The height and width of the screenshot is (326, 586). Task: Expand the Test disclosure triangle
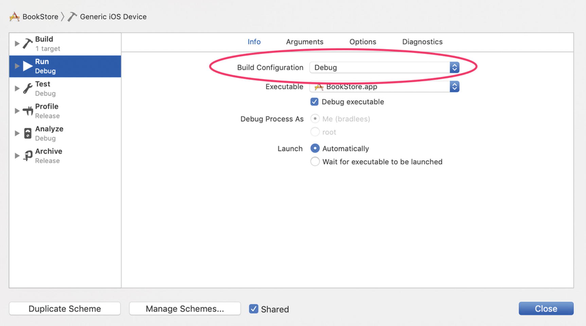coord(17,88)
